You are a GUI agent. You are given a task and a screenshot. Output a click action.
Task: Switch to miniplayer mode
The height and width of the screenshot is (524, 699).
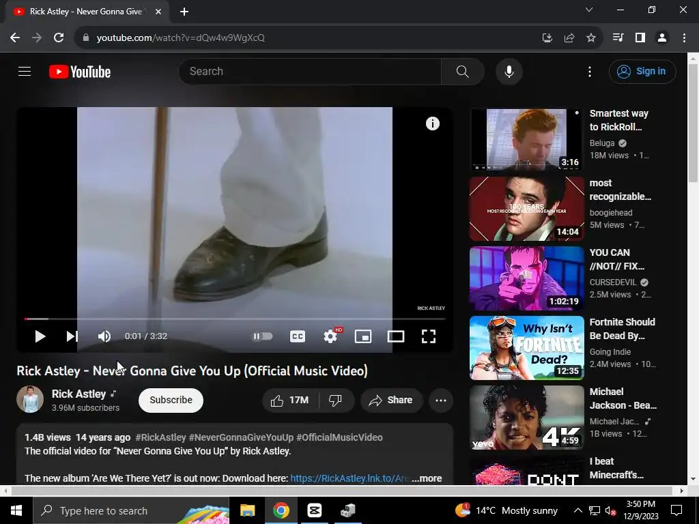pos(363,336)
